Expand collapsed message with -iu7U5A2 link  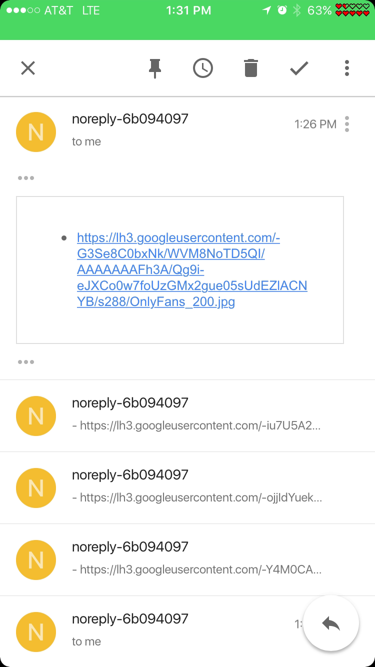click(x=187, y=415)
